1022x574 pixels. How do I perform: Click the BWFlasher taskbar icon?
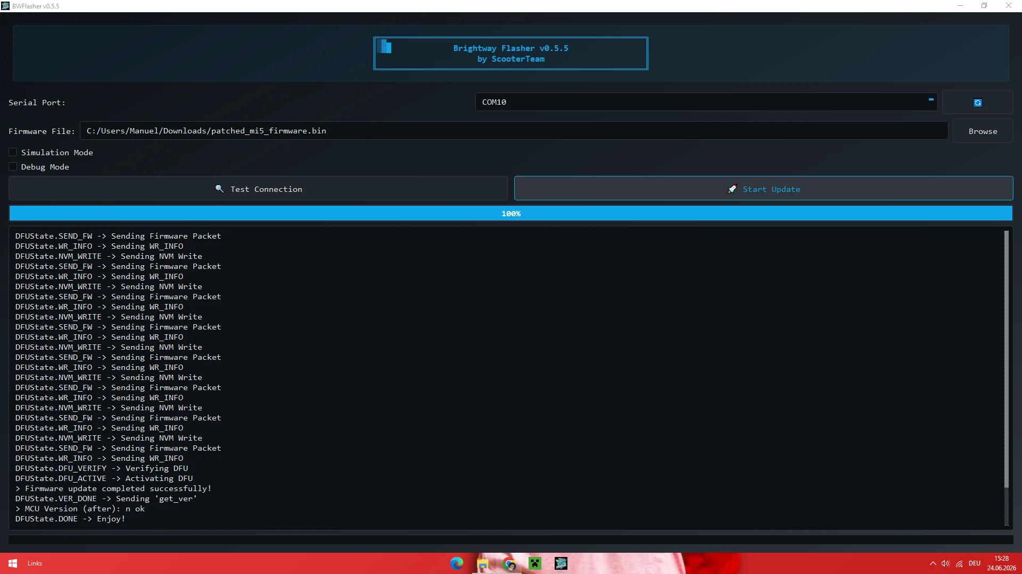[x=561, y=563]
